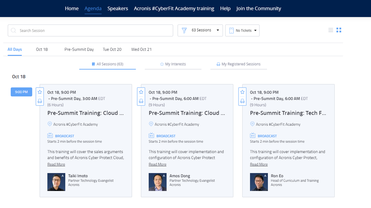Screen dimensions: 371x208
Task: Click the Oct 18 date heading
Action: point(19,77)
